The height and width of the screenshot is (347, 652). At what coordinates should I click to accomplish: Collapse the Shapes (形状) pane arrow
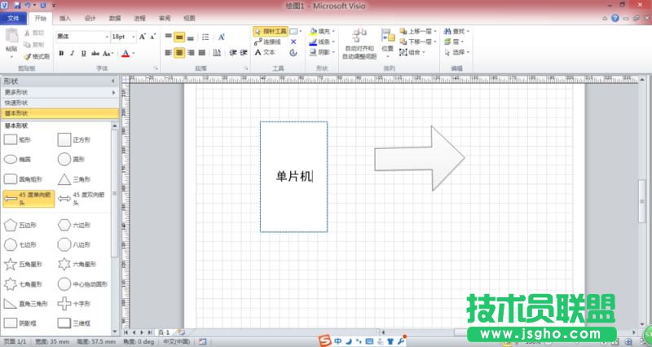tap(113, 81)
